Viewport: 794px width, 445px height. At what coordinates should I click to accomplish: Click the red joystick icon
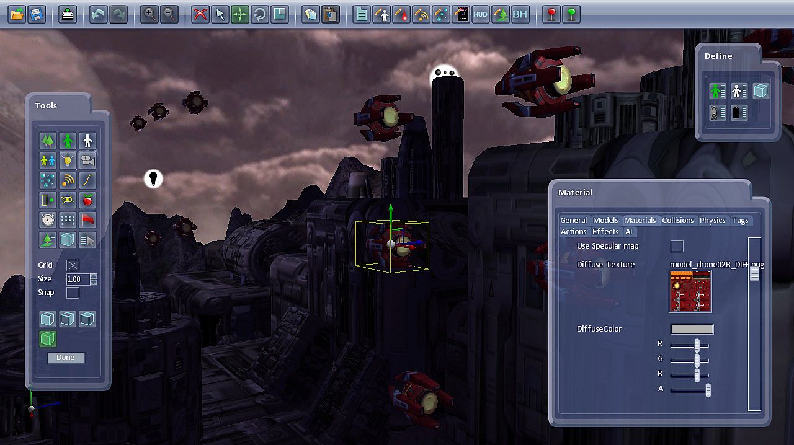click(551, 14)
